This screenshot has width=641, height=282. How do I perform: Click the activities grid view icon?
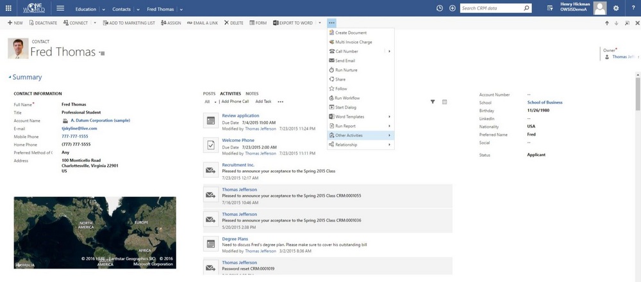444,102
